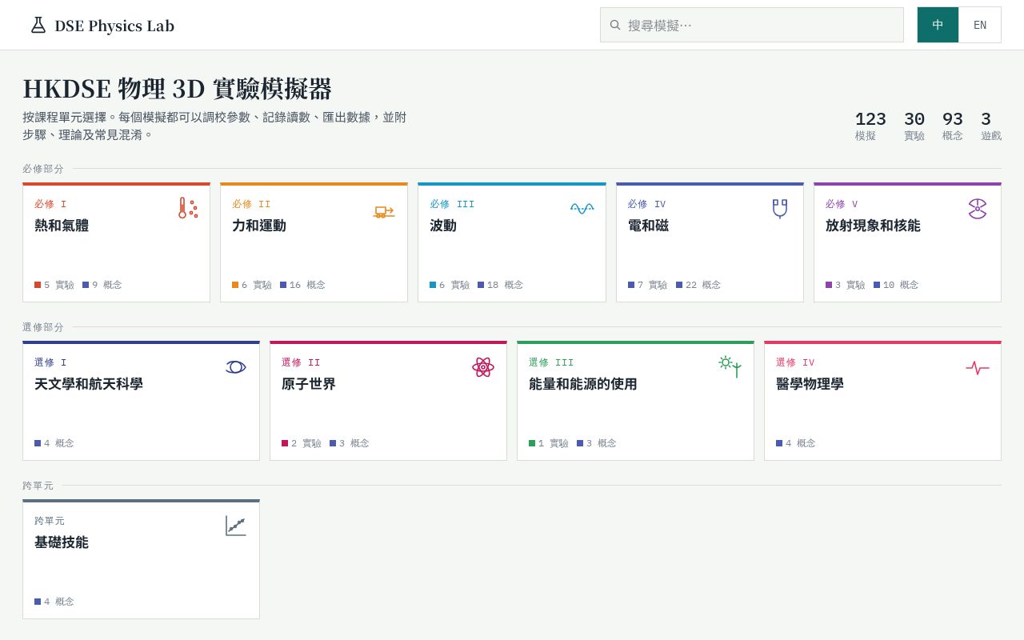
Task: Click the sun and turbine icon on 能量和能源的使用
Action: pyautogui.click(x=730, y=366)
